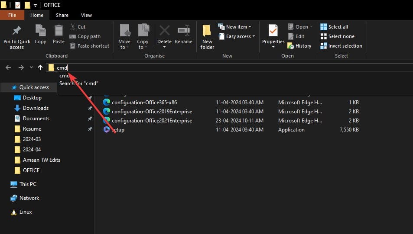Click the address bar containing cmd

230,67
